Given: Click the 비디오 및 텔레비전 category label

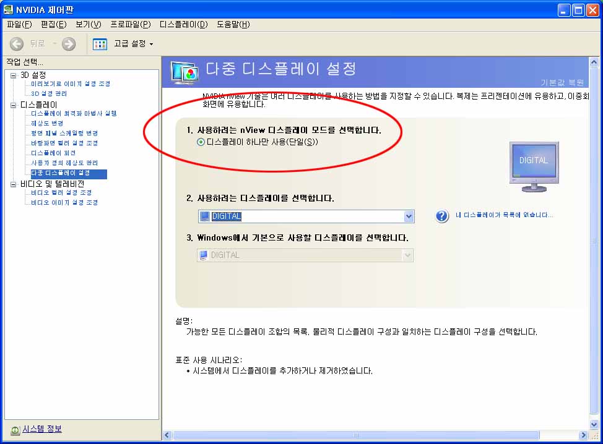Looking at the screenshot, I should 52,184.
